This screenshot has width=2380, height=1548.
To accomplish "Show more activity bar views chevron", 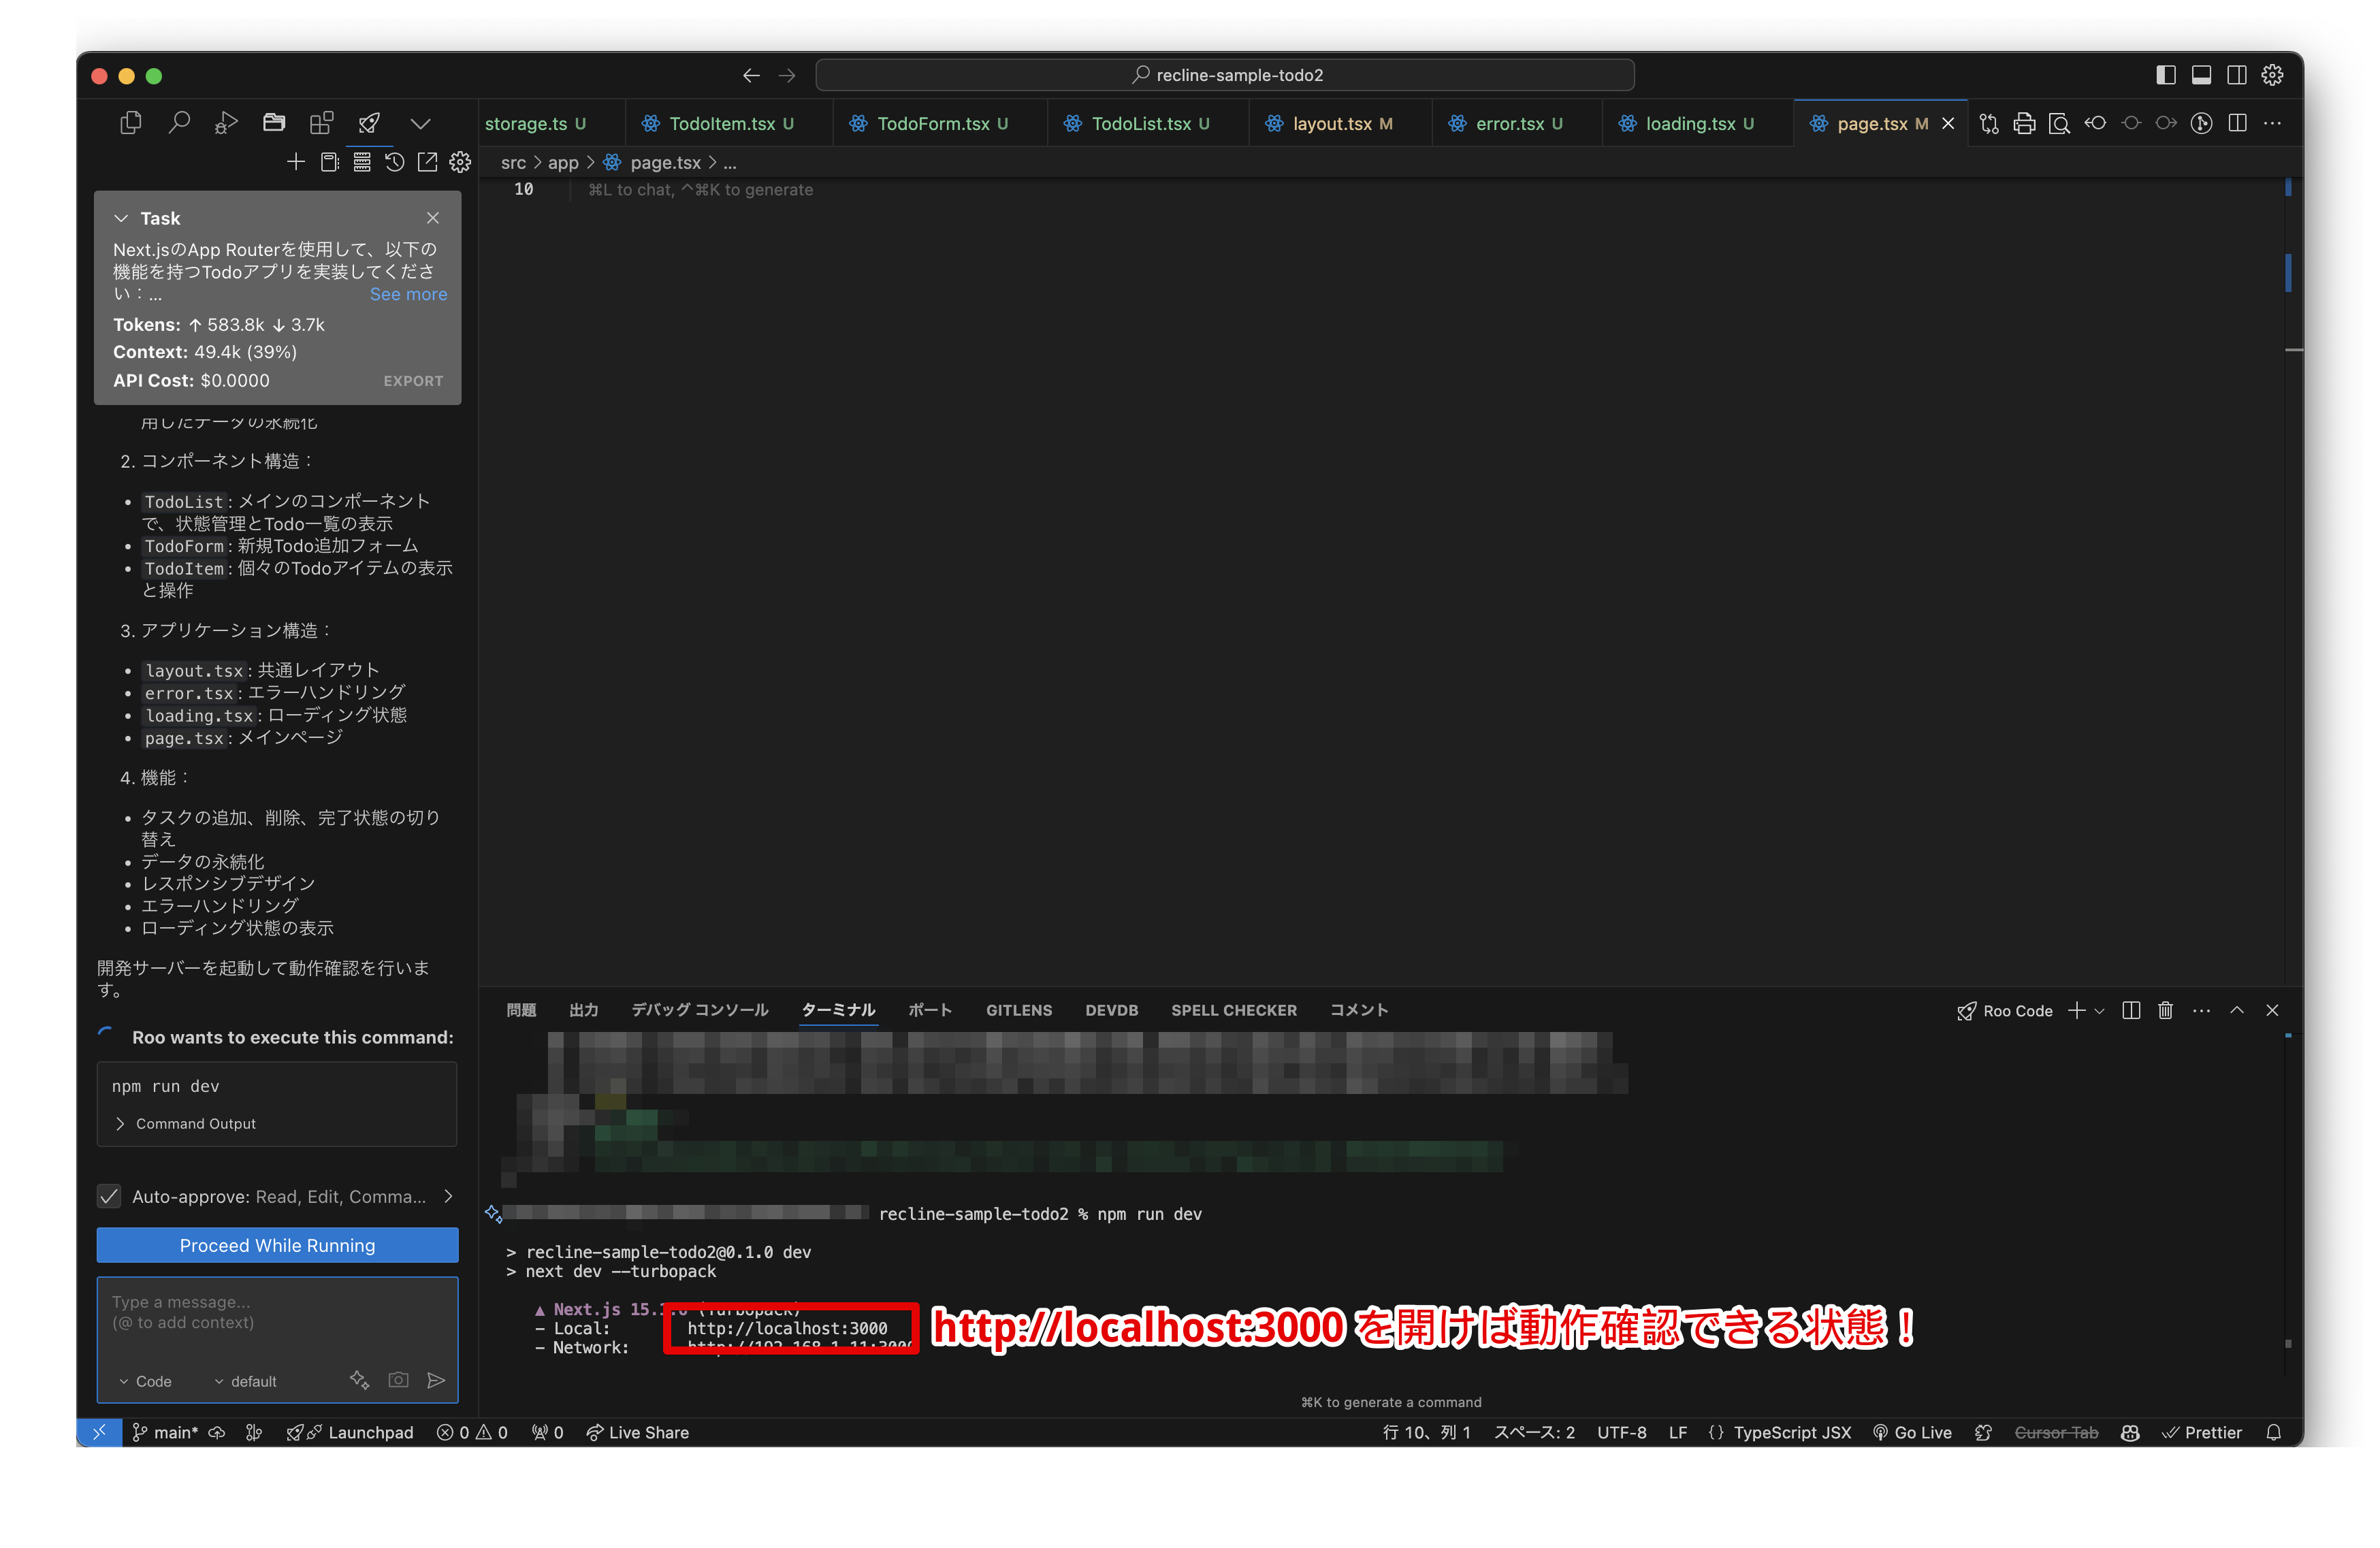I will [421, 123].
